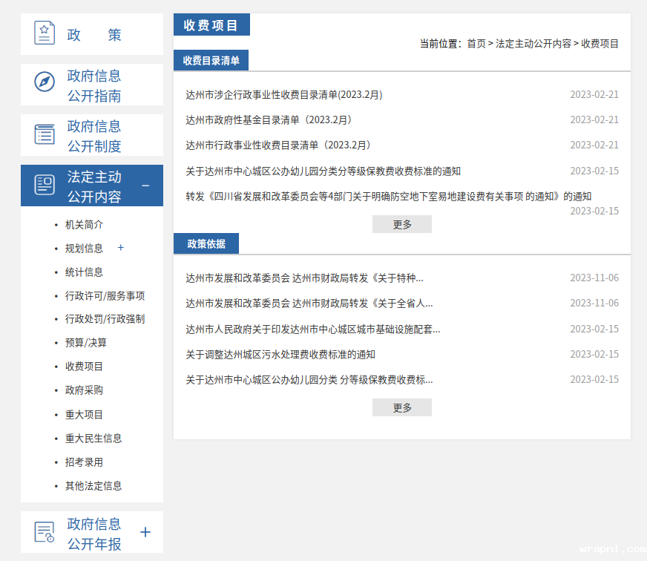
Task: Select 机关简介 in the sidebar
Action: pos(84,224)
